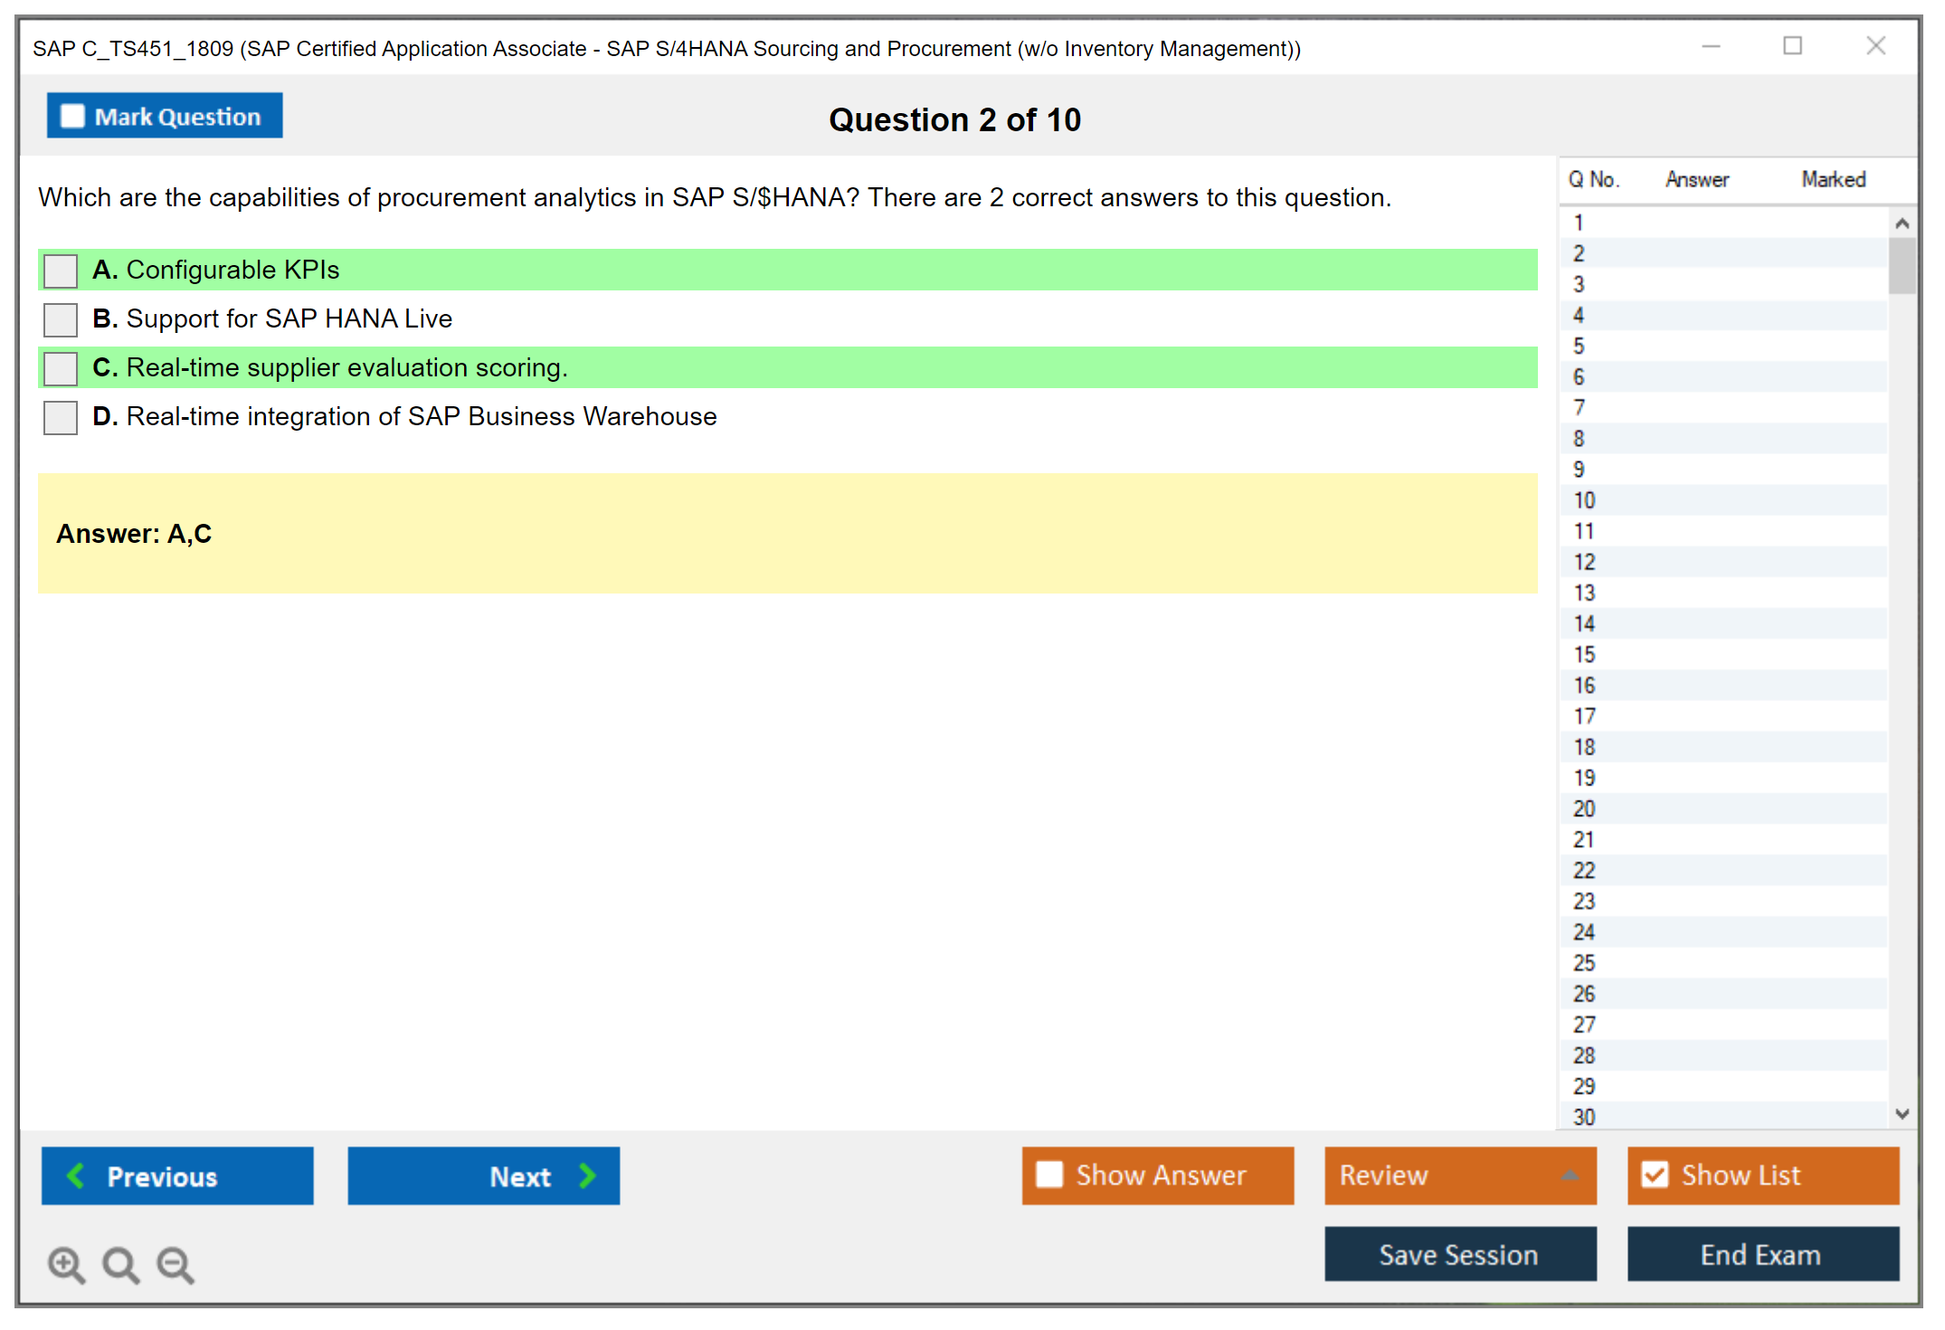Expand the Review dropdown menu
The height and width of the screenshot is (1330, 1945).
(1570, 1175)
